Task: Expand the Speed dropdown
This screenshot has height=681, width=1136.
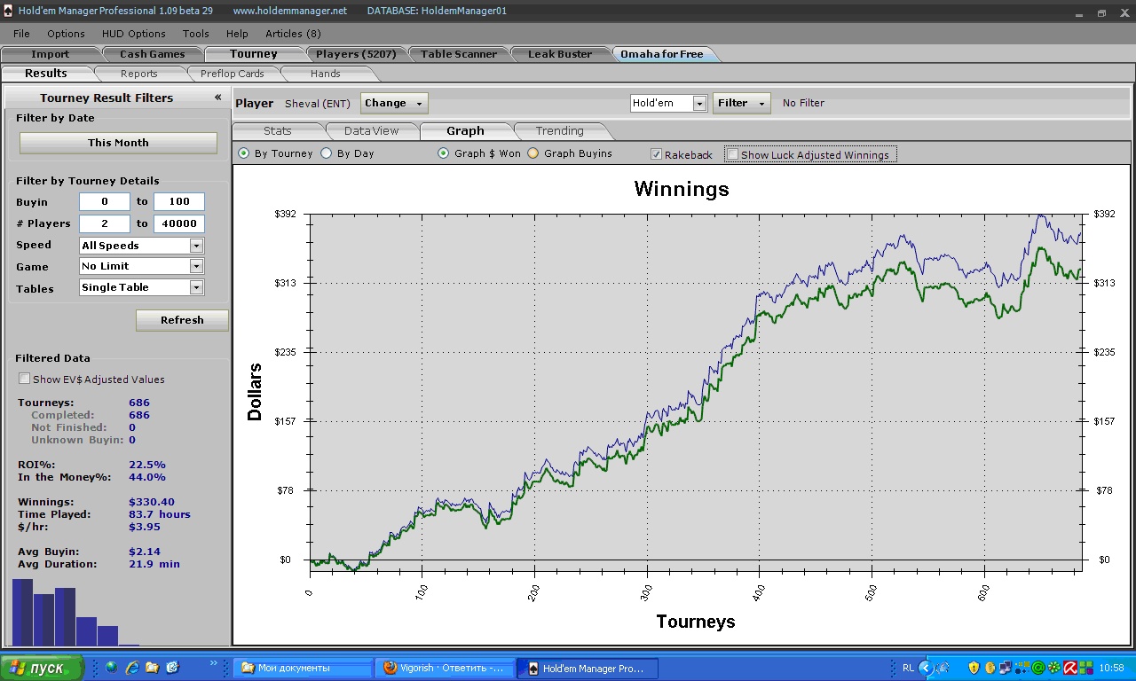Action: pos(196,246)
